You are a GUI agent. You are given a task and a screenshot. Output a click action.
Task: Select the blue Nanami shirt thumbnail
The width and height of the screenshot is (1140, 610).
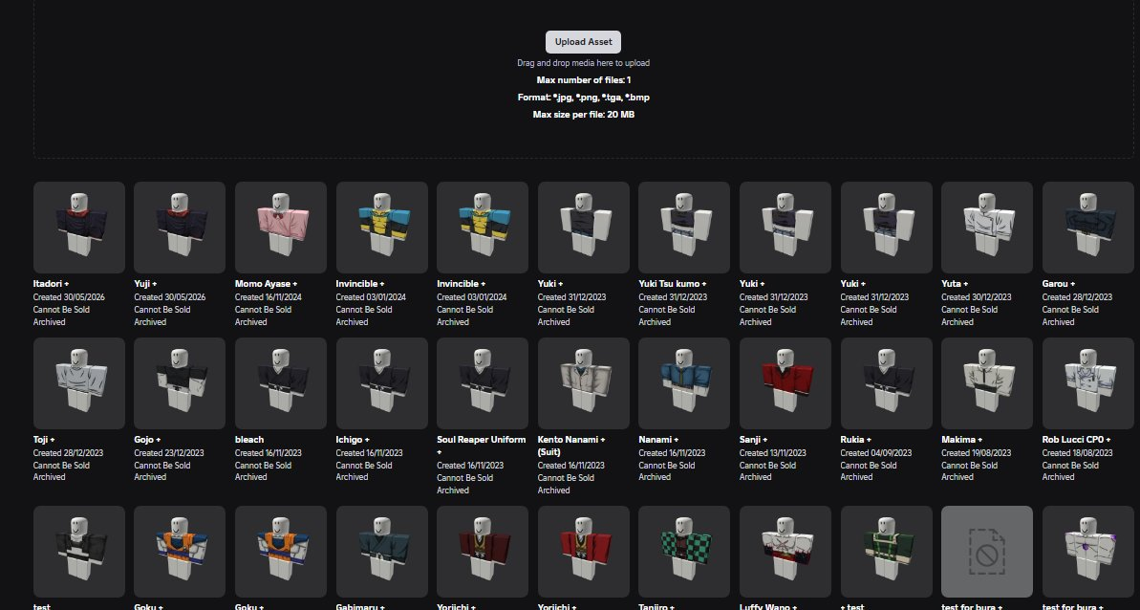pyautogui.click(x=684, y=383)
